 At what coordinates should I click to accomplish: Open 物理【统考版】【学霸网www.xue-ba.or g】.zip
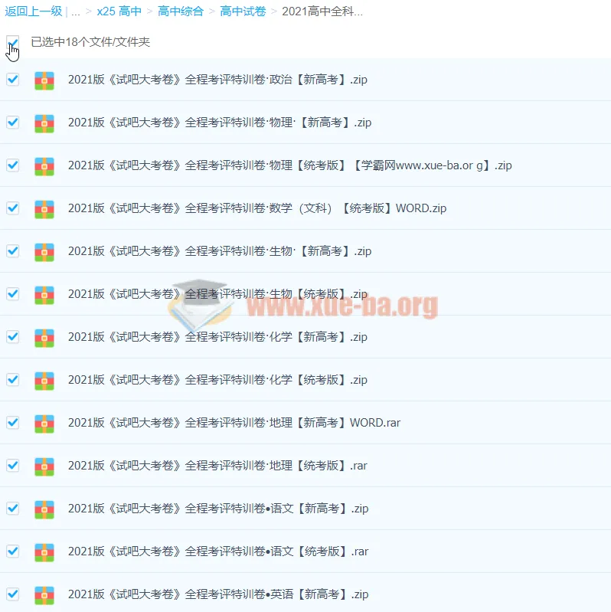point(290,165)
